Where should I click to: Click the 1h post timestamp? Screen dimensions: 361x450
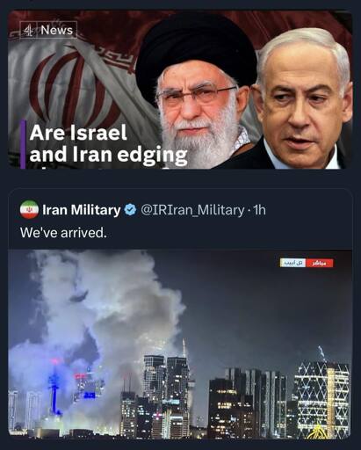[x=259, y=210]
